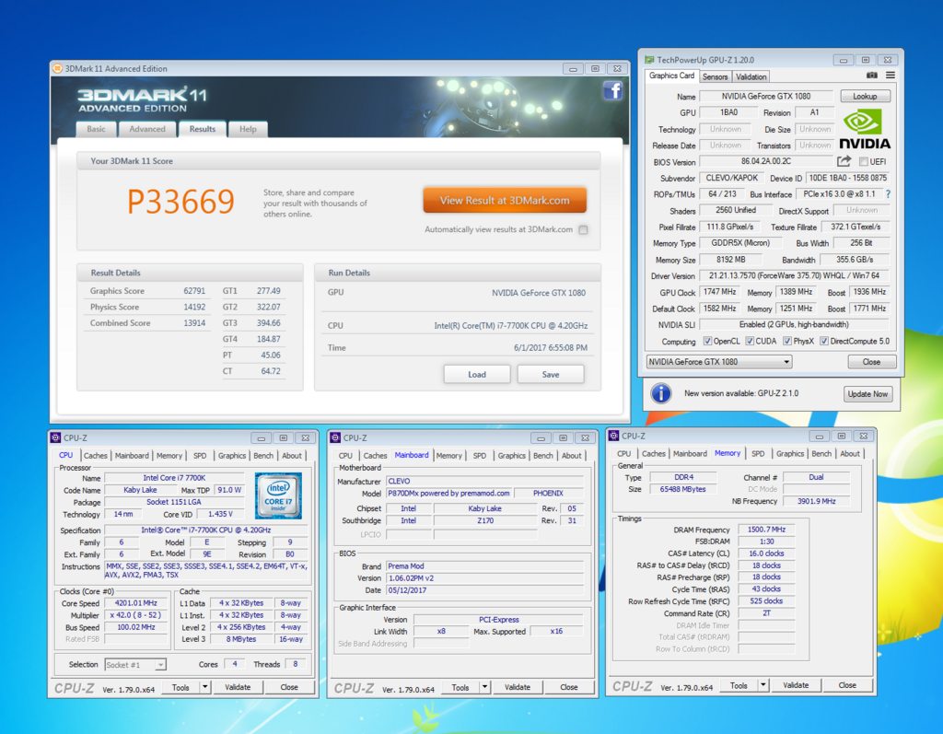The width and height of the screenshot is (943, 734).
Task: Uncheck the PhysX computing checkbox
Action: coord(786,342)
